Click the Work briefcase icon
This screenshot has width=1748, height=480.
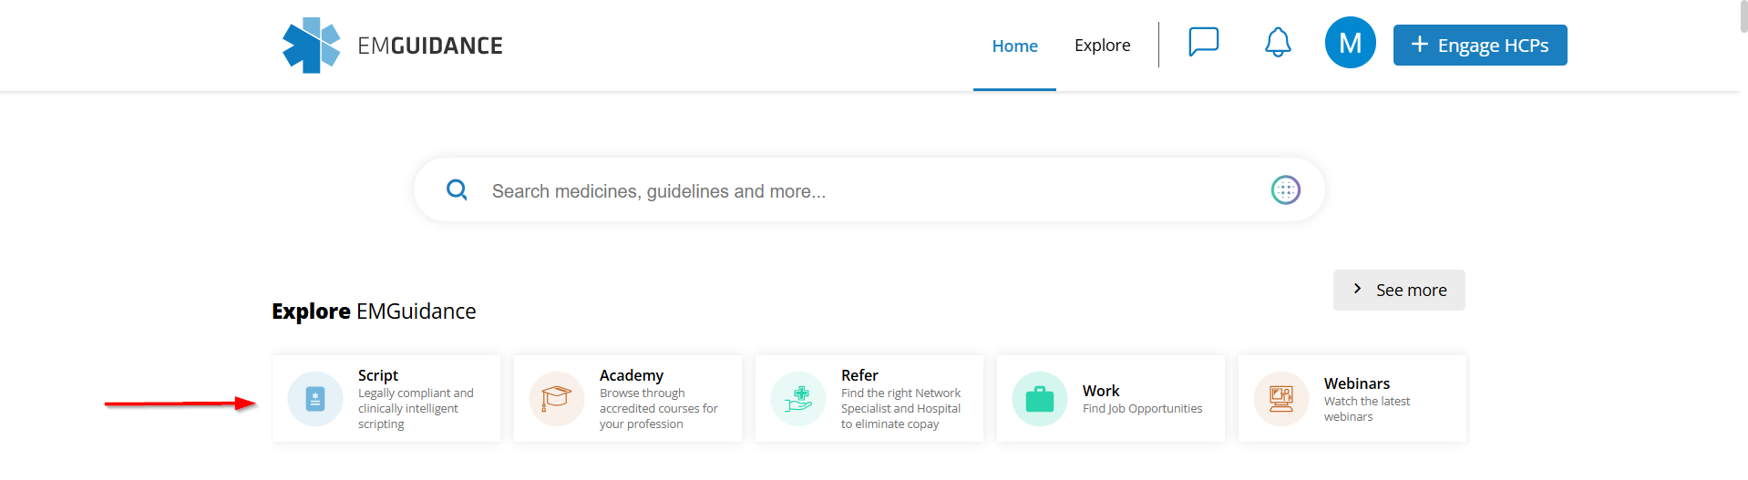pyautogui.click(x=1039, y=399)
